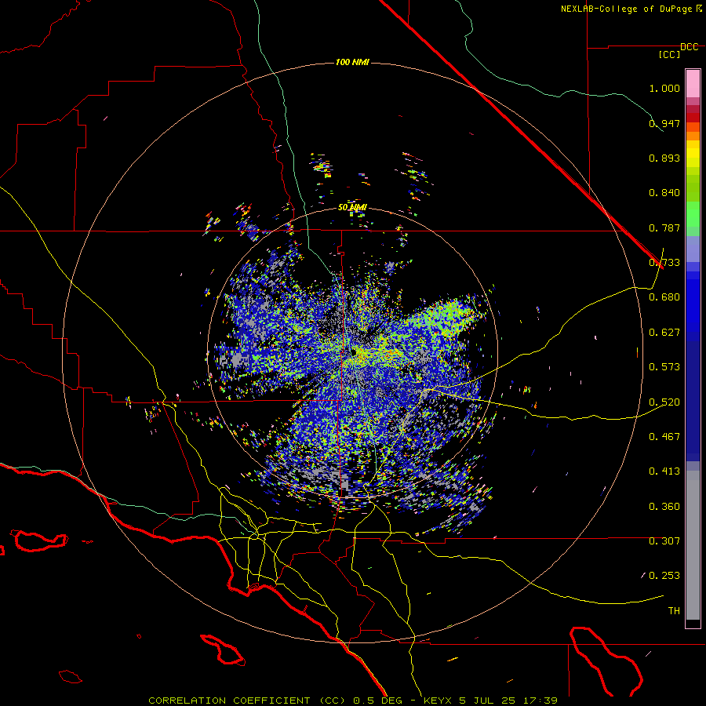Click the TH label on the color scale

point(674,611)
